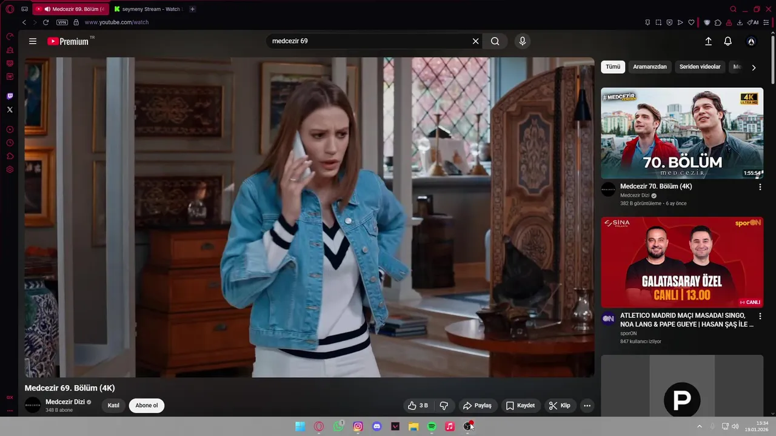Add page to bookmarks with heart icon
This screenshot has width=776, height=436.
pyautogui.click(x=691, y=22)
